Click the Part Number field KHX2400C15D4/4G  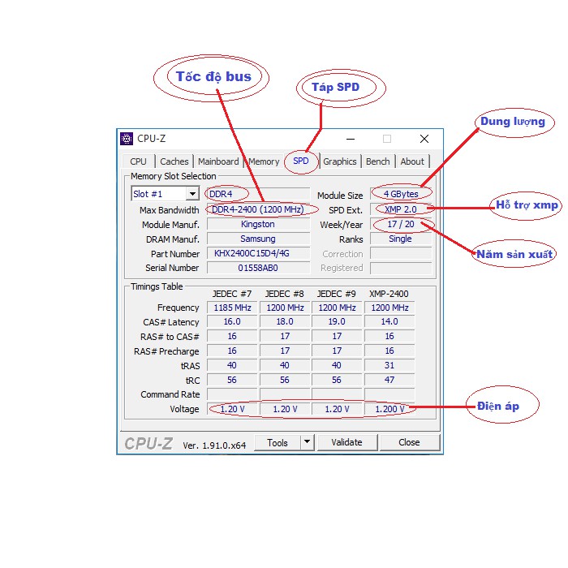[x=257, y=253]
